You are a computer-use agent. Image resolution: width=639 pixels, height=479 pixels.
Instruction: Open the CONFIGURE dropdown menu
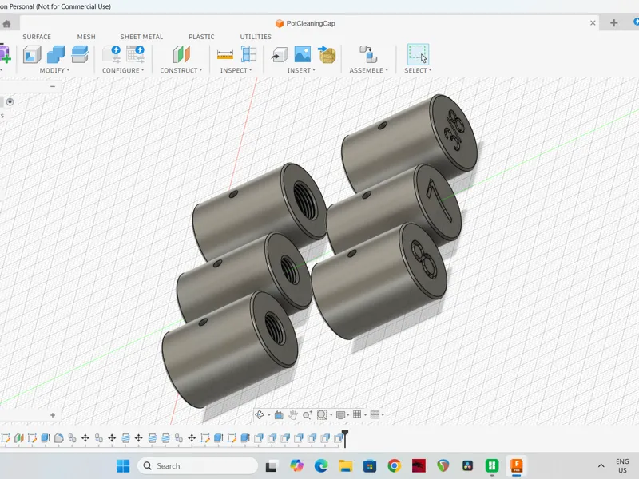[123, 70]
